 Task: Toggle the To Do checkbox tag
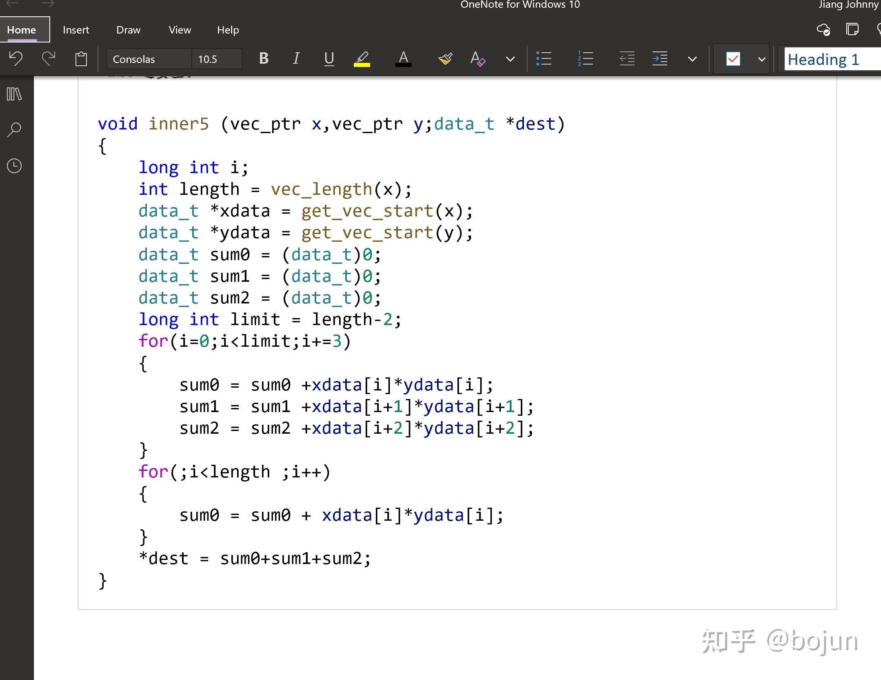733,59
